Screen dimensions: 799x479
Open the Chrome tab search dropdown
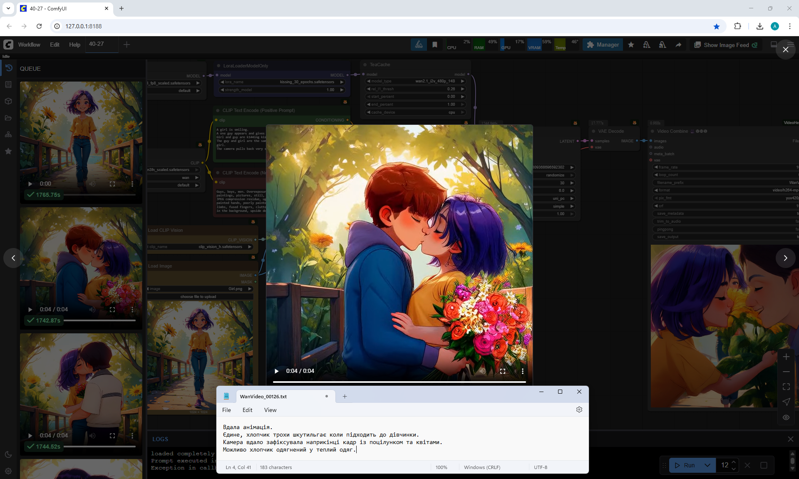[x=8, y=8]
